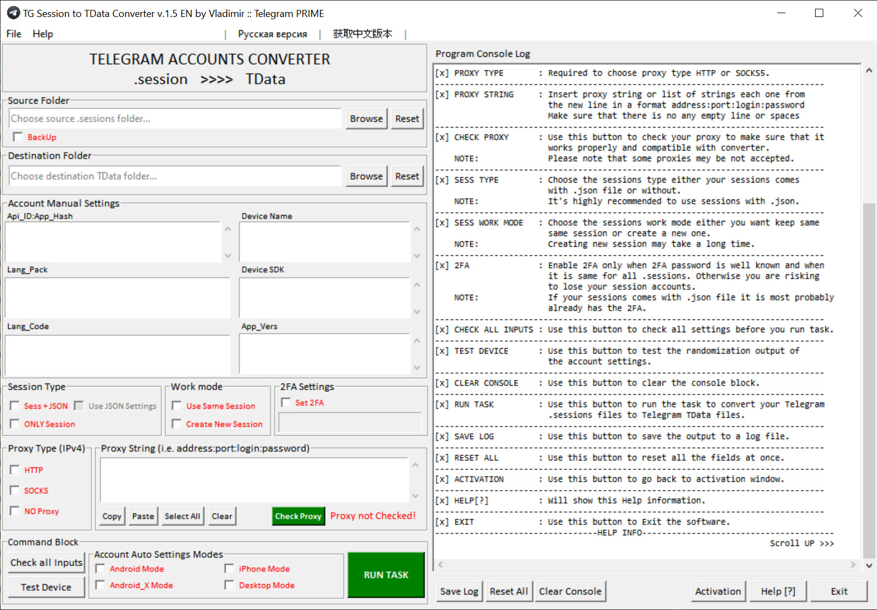Clear the proxy string box

(222, 516)
